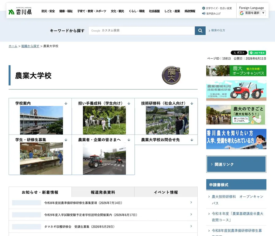Open 子育て・教育・スポーツ menu
275x236 pixels.
coord(92,11)
